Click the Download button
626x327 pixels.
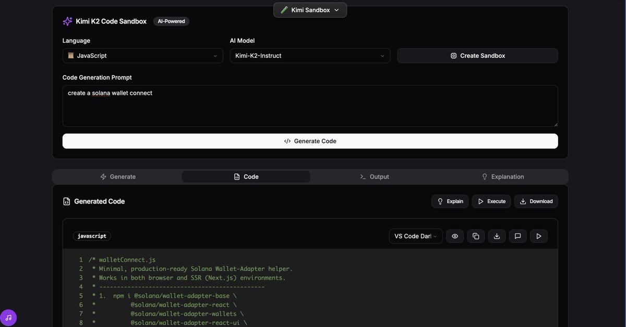point(536,202)
